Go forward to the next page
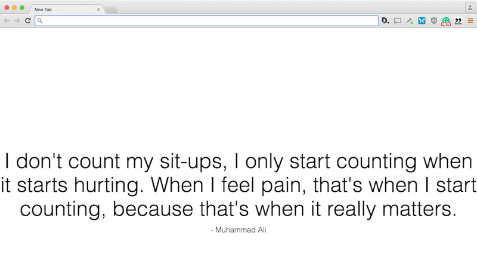This screenshot has width=477, height=268. (17, 21)
